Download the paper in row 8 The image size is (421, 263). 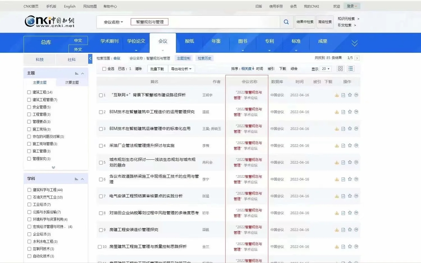click(x=337, y=213)
